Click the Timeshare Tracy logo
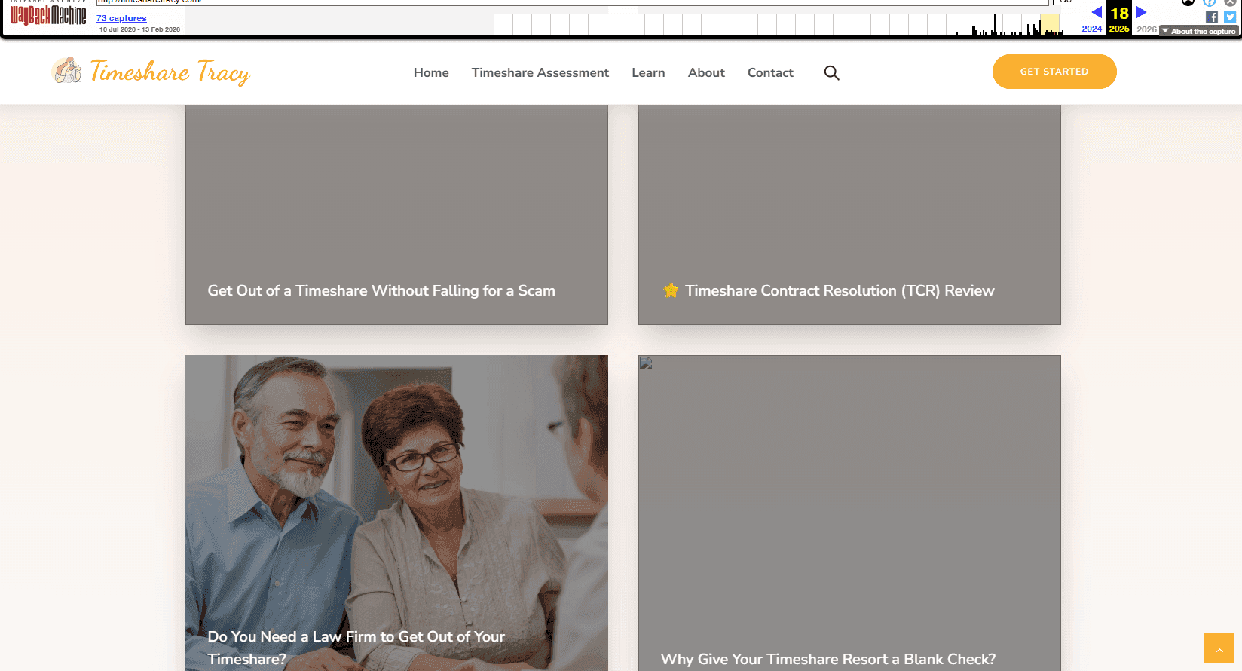This screenshot has height=671, width=1242. (151, 72)
